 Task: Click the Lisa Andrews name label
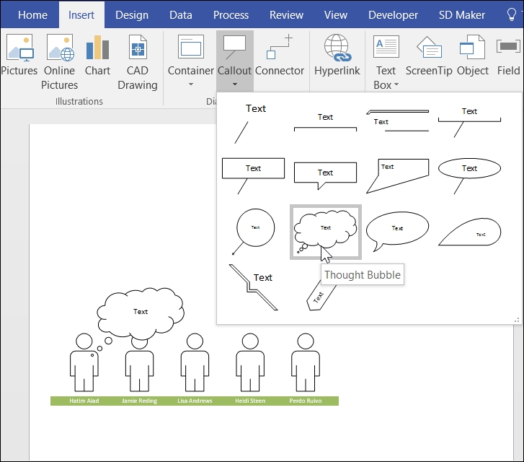click(195, 401)
